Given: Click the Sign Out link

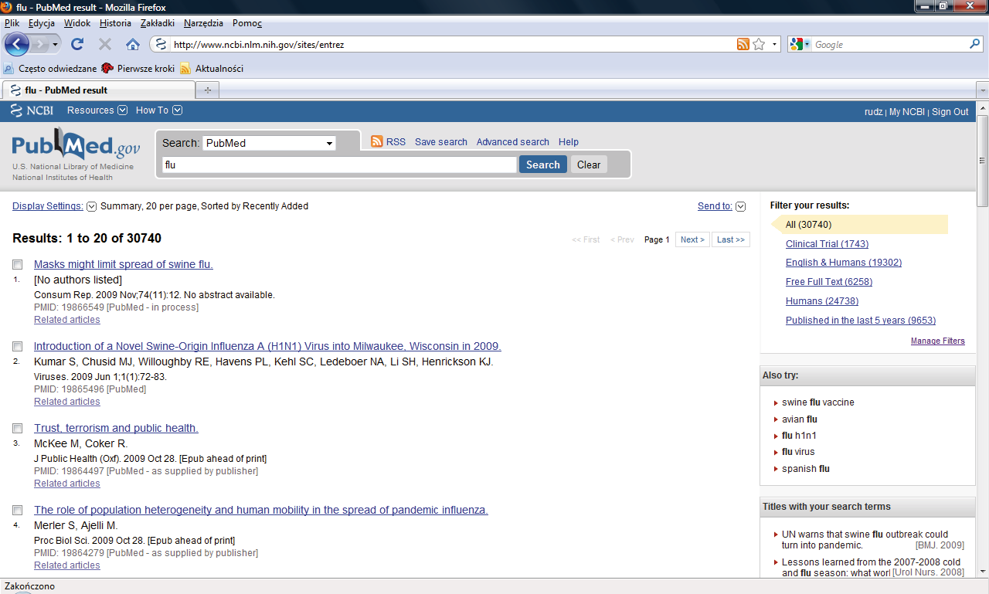Looking at the screenshot, I should pyautogui.click(x=950, y=112).
